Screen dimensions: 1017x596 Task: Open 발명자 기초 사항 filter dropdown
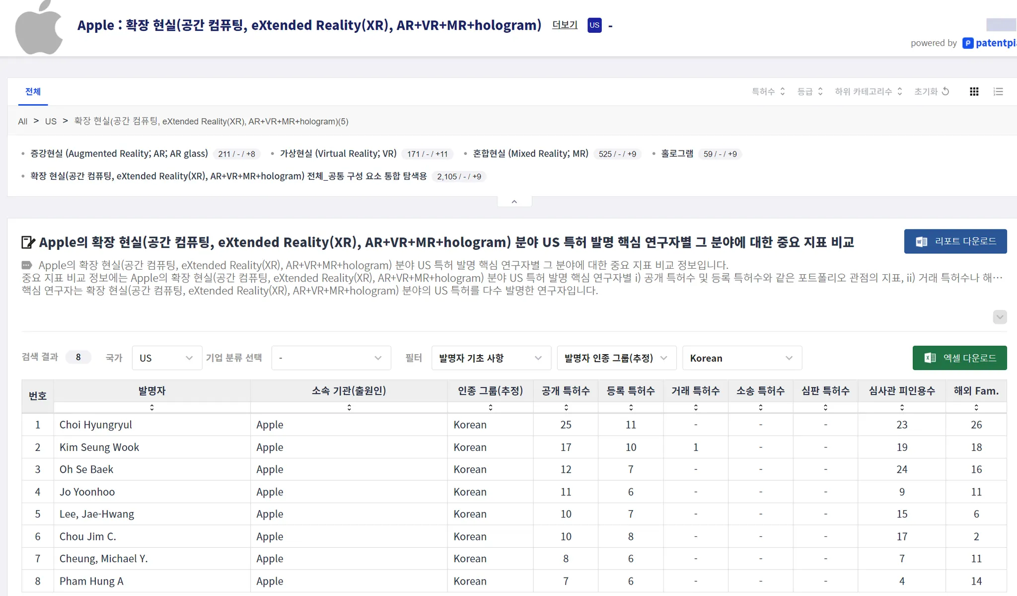pyautogui.click(x=491, y=358)
